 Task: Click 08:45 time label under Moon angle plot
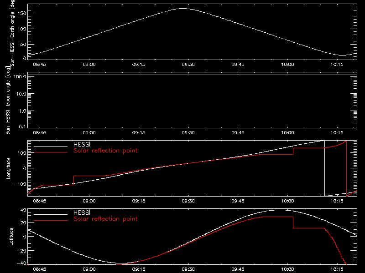tap(40, 132)
